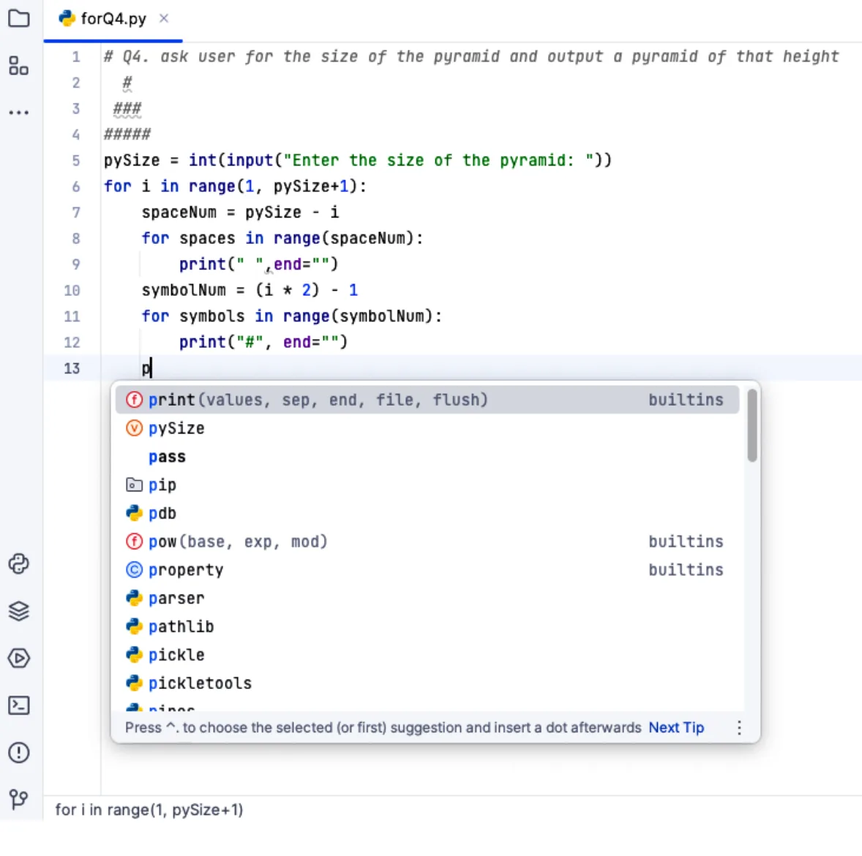862x856 pixels.
Task: Click the comment on line 1
Action: coord(471,56)
